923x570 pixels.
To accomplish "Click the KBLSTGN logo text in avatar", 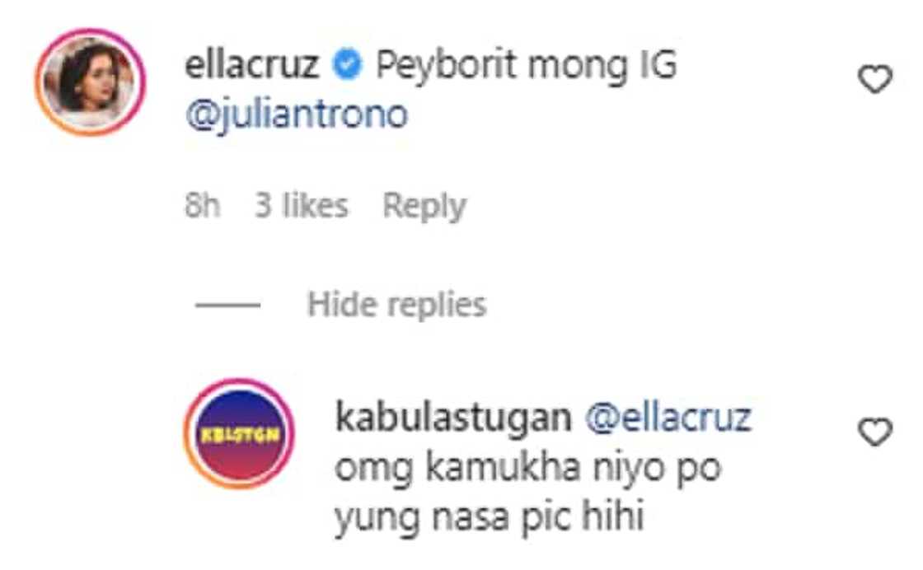I will (240, 435).
